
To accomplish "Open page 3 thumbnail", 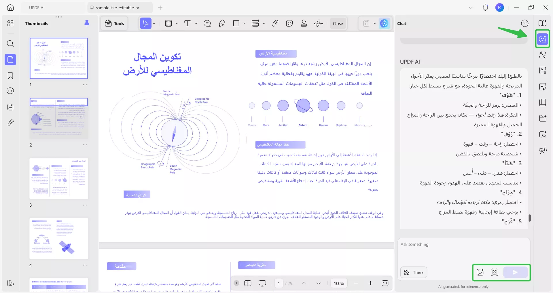I will pos(59,178).
